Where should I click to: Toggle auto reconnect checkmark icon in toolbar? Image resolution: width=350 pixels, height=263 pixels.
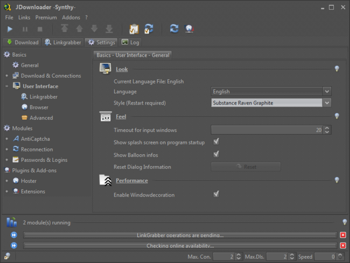coord(149,29)
